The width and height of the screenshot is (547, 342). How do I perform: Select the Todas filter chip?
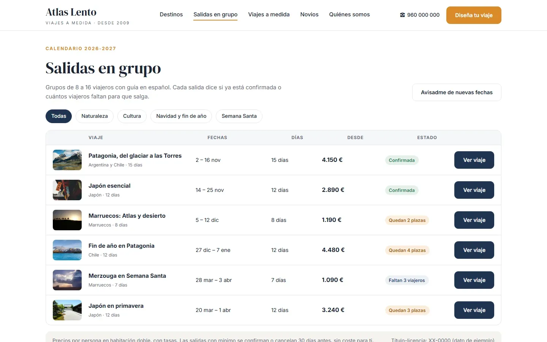[x=59, y=116]
